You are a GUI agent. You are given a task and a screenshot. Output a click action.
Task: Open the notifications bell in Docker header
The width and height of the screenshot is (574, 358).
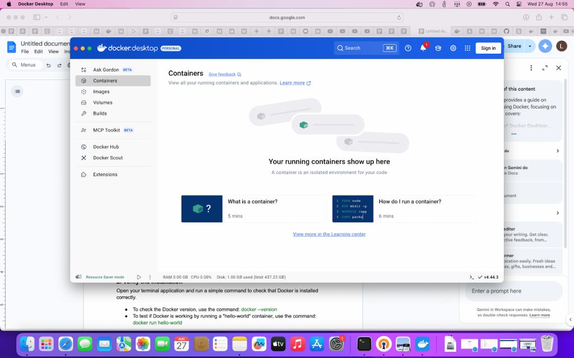pos(423,48)
